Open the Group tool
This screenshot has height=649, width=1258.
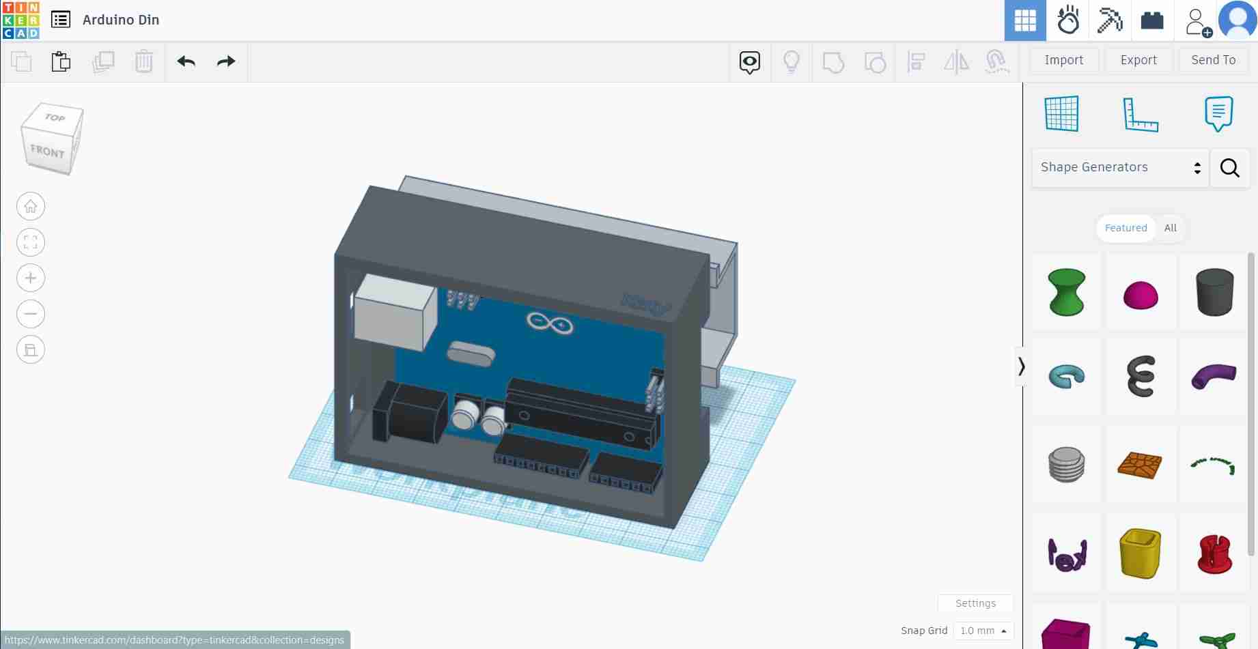click(833, 61)
